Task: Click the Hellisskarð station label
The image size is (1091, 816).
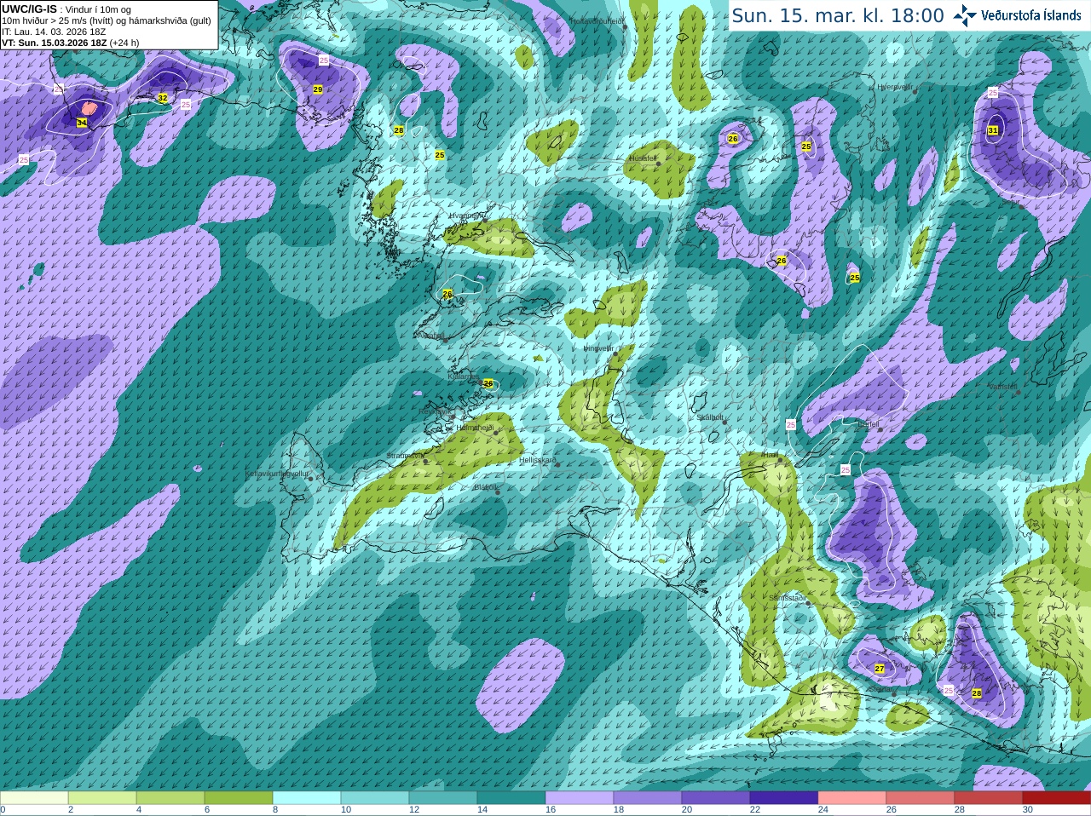Action: pos(538,460)
